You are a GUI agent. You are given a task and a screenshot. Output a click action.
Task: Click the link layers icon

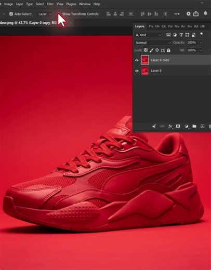162,126
